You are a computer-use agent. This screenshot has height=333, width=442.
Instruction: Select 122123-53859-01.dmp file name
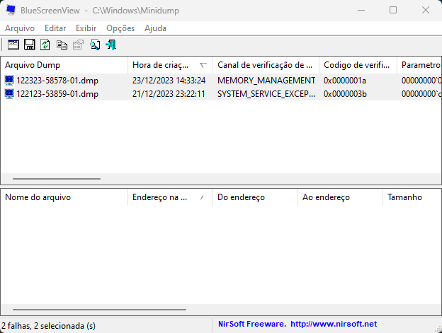pos(57,93)
